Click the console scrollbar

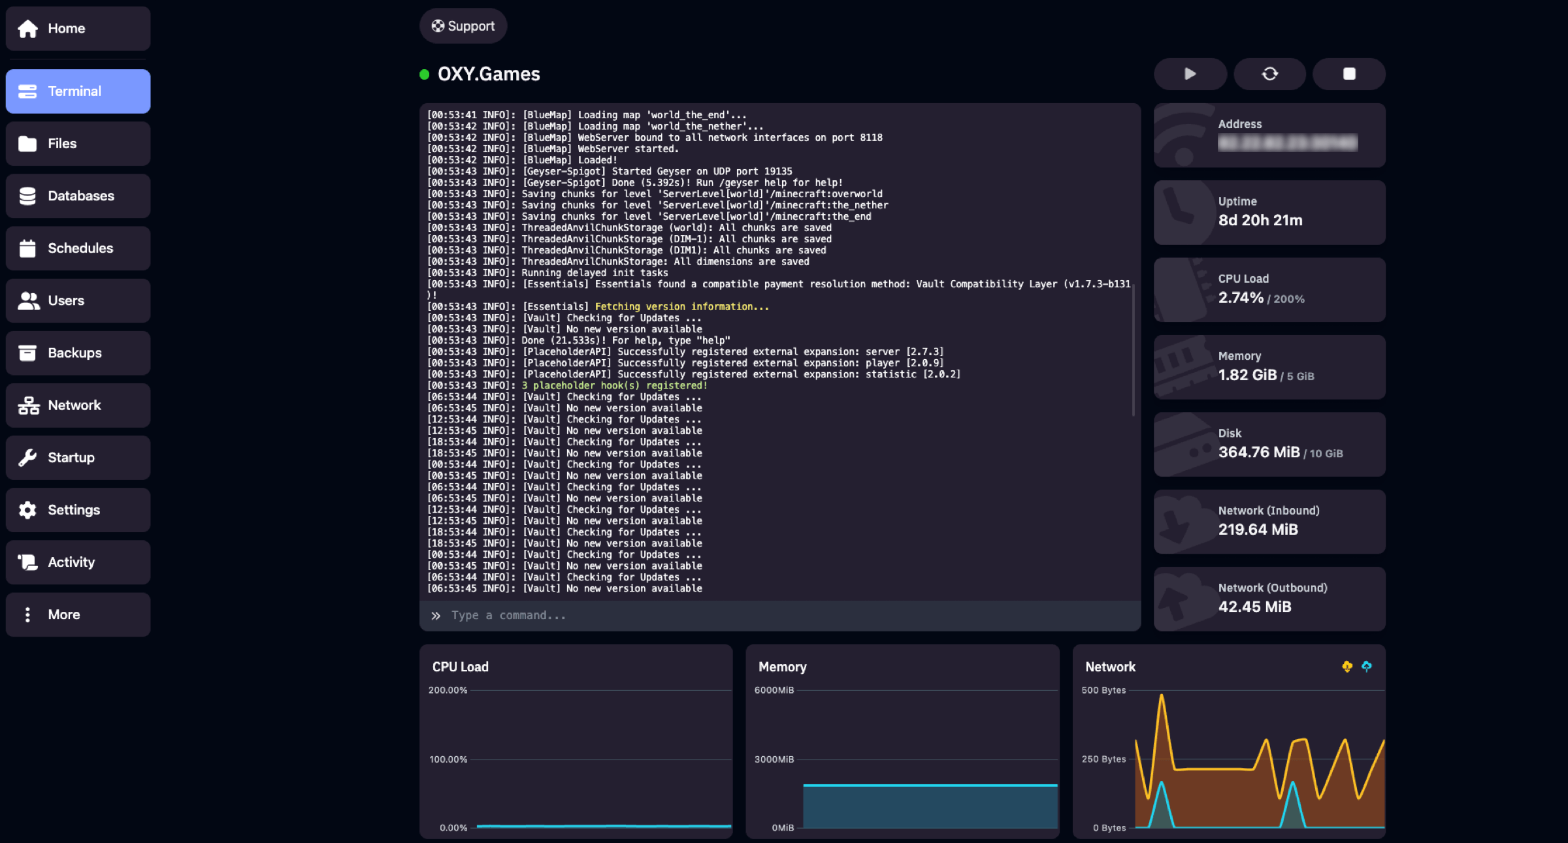coord(1134,350)
